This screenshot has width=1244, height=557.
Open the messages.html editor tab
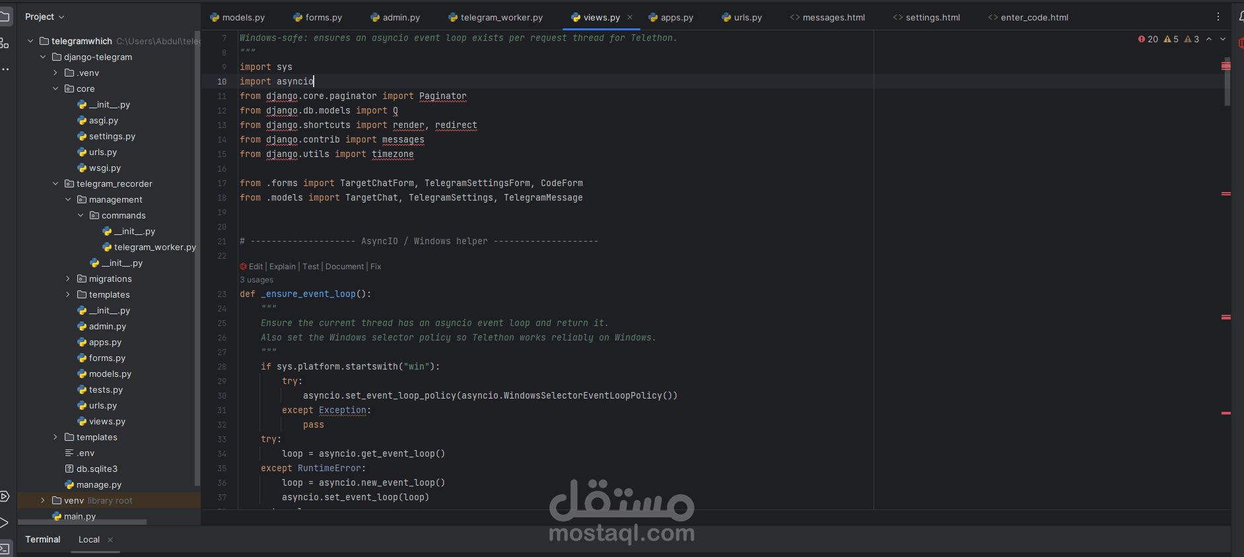pyautogui.click(x=827, y=17)
